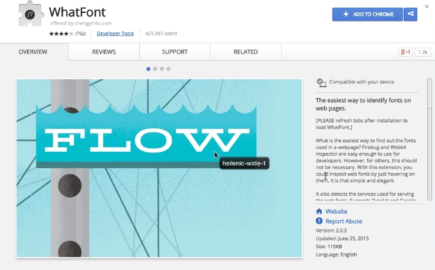
Task: Click the WhatFont extension title
Action: (77, 12)
